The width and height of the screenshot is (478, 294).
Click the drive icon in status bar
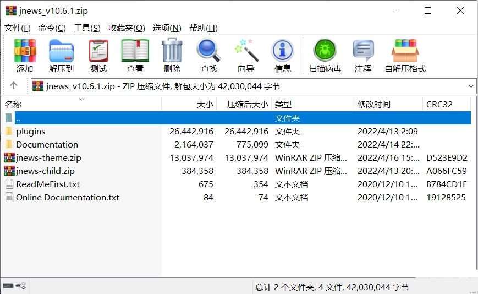coord(8,286)
